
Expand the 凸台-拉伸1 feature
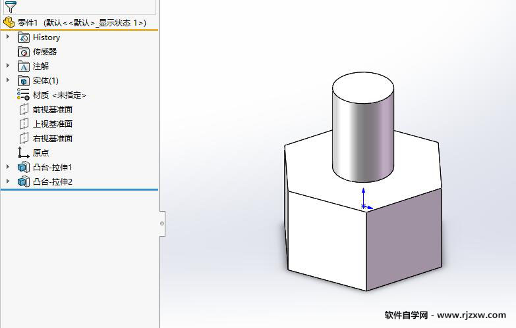pyautogui.click(x=8, y=167)
